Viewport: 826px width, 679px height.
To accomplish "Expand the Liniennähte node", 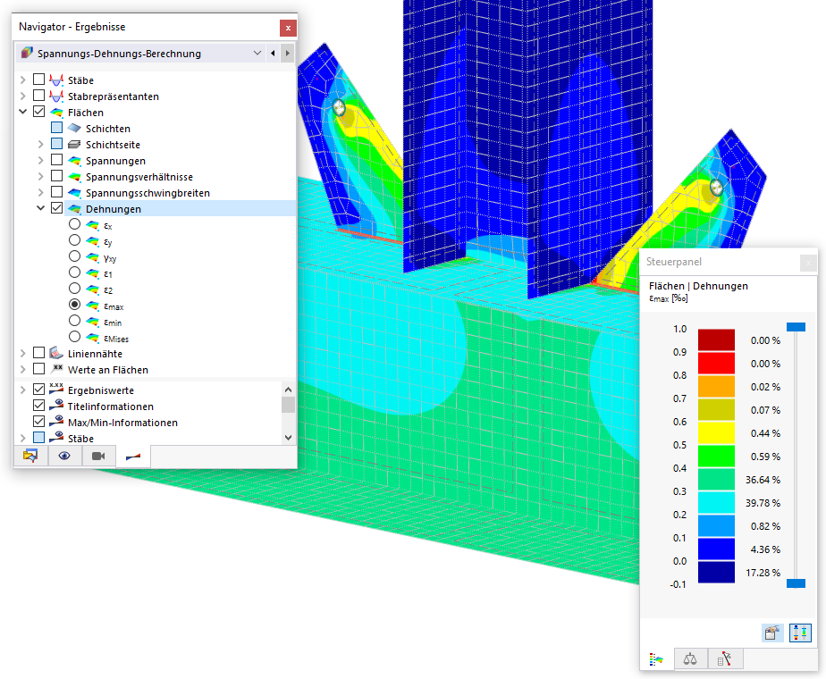I will (x=22, y=353).
